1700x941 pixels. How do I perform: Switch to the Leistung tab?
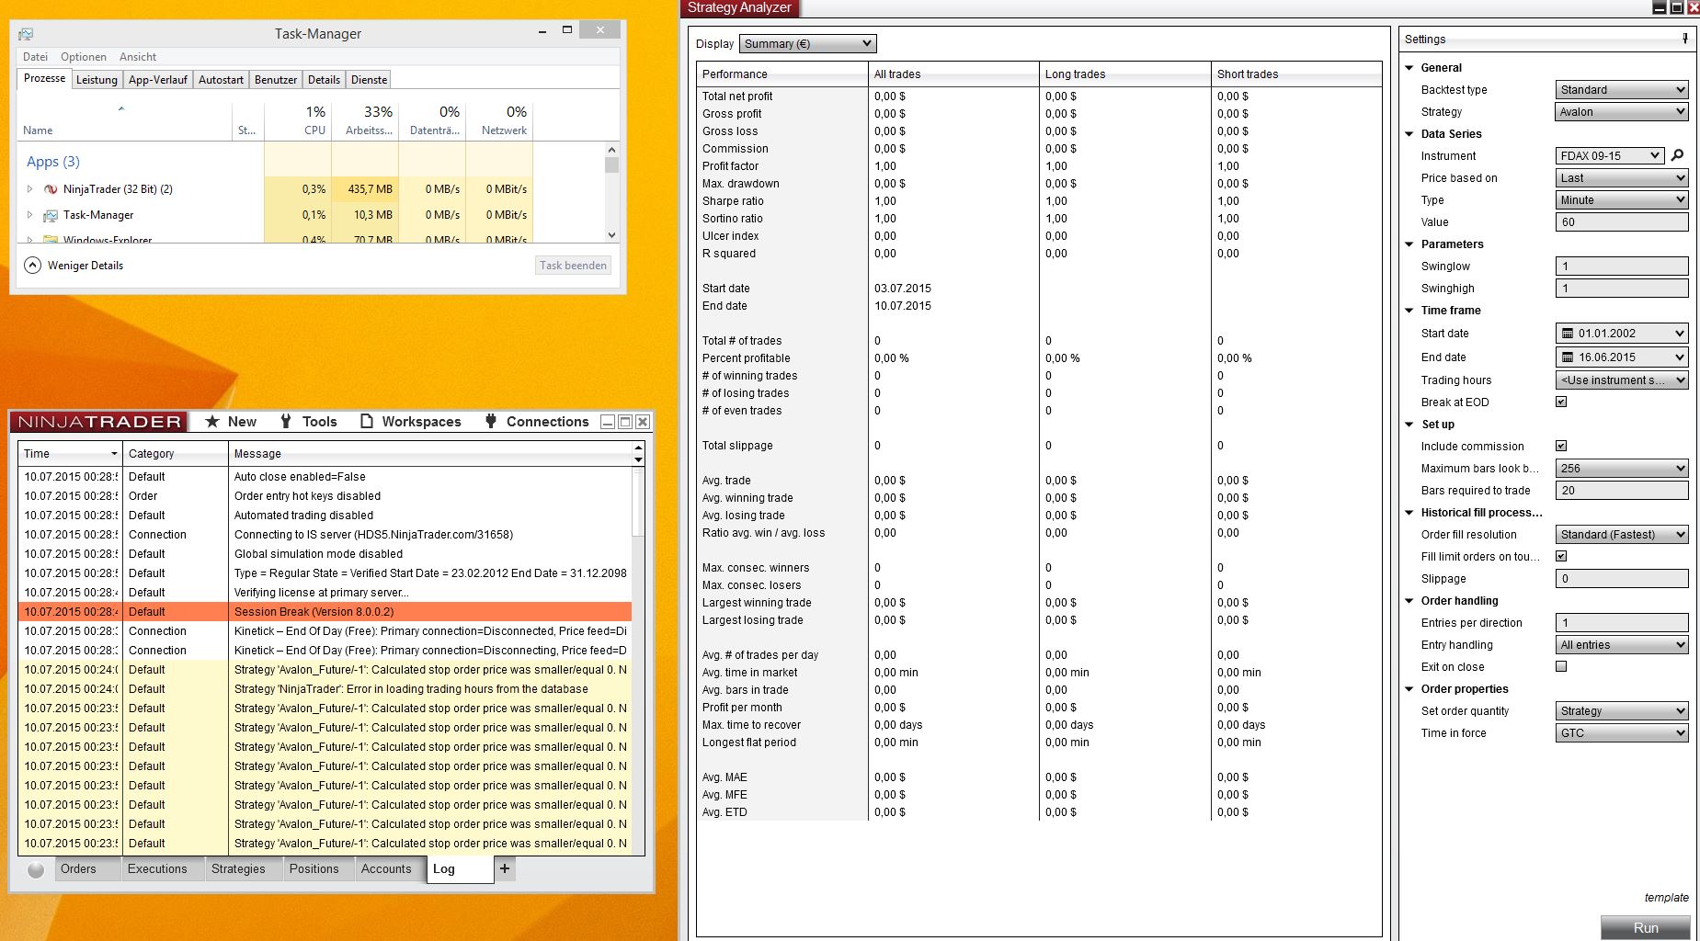[97, 80]
